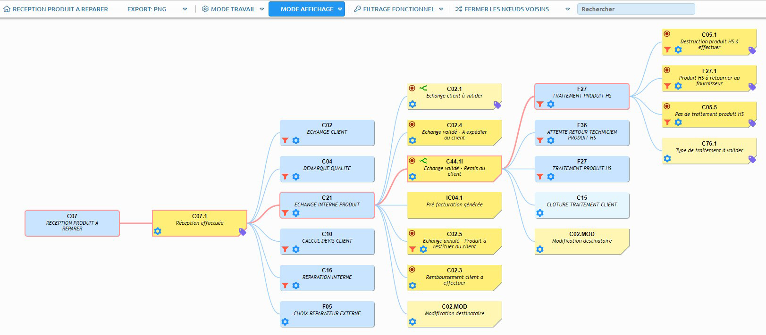Viewport: 766px width, 335px height.
Task: Click the purple tag icon on C07.1
Action: 242,232
